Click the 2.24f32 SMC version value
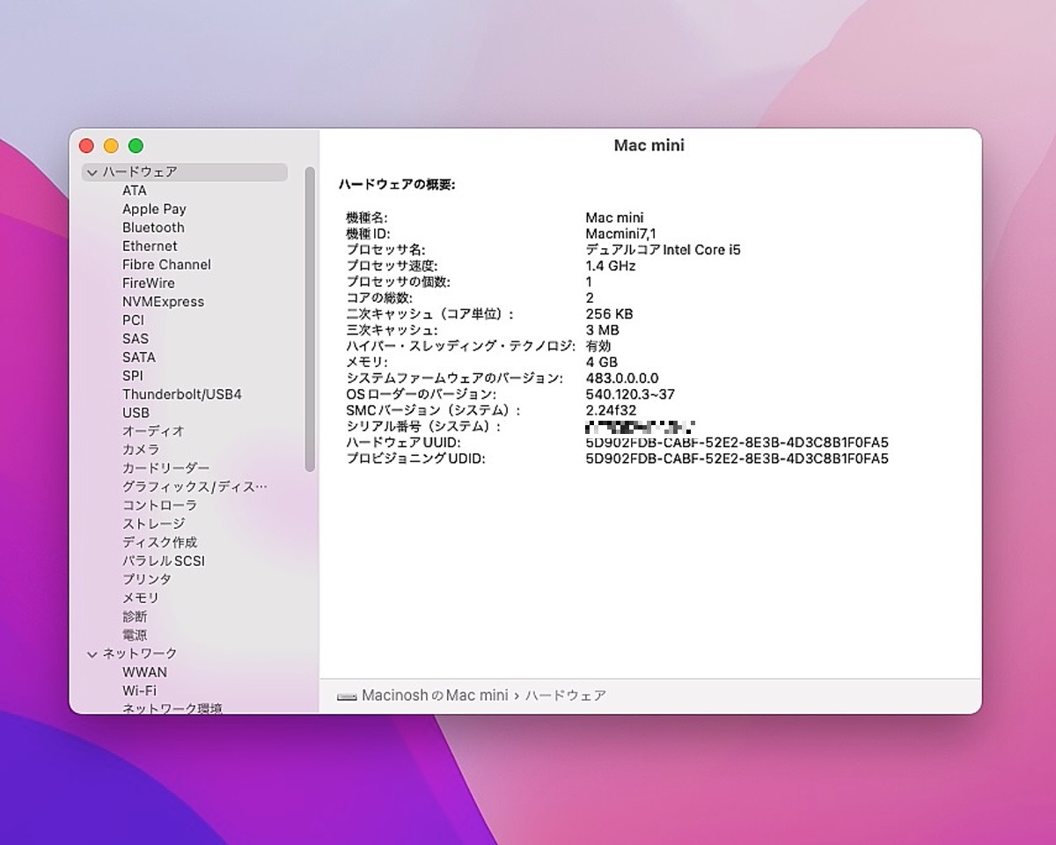1056x845 pixels. click(612, 410)
